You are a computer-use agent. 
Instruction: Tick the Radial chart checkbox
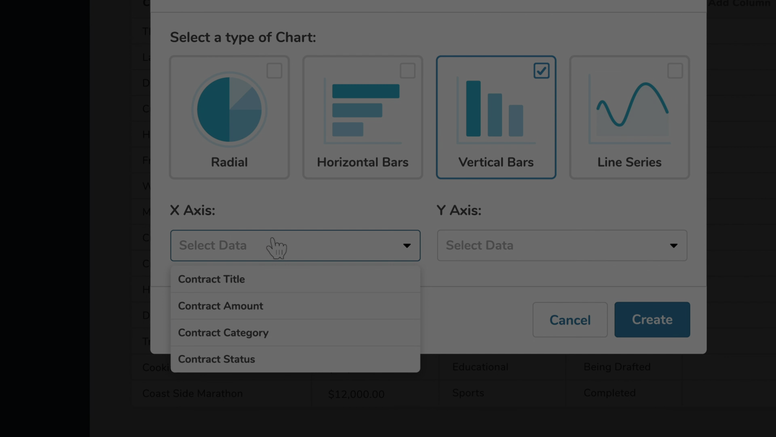274,71
